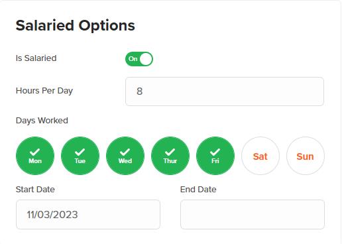The width and height of the screenshot is (342, 244).
Task: Click the Days Worked label
Action: click(x=42, y=121)
